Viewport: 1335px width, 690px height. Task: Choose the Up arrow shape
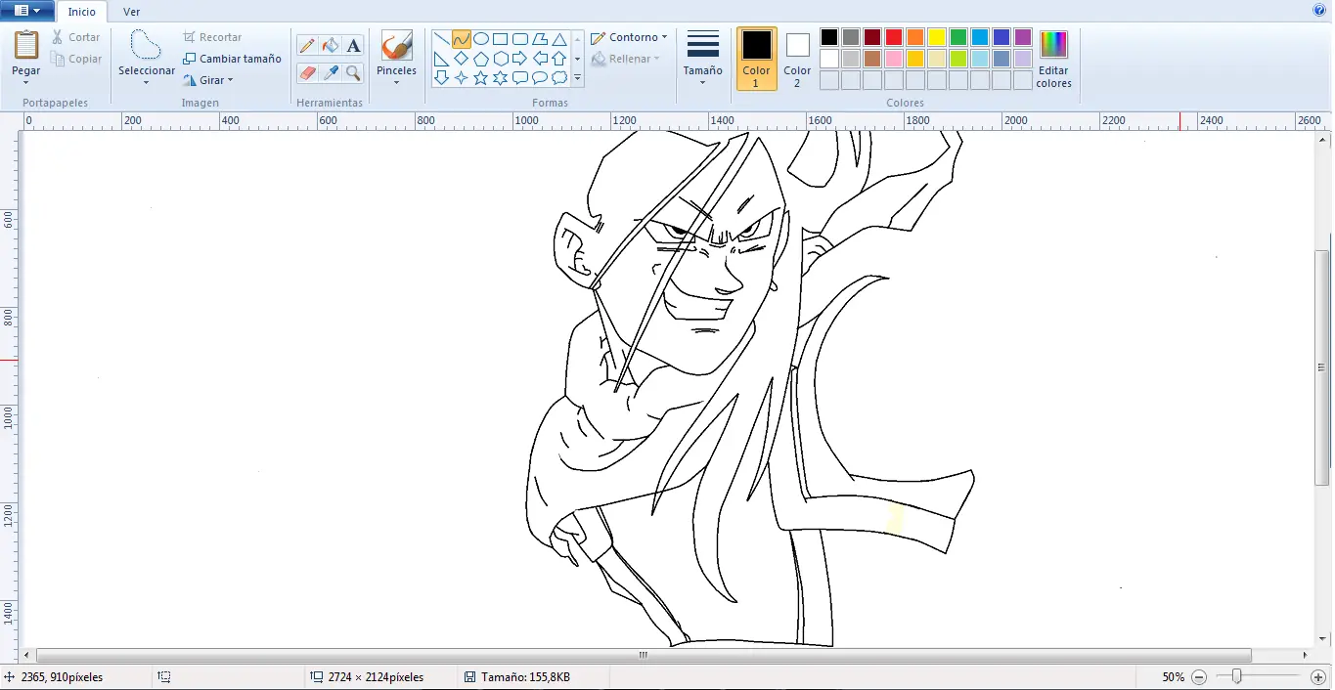pos(559,59)
